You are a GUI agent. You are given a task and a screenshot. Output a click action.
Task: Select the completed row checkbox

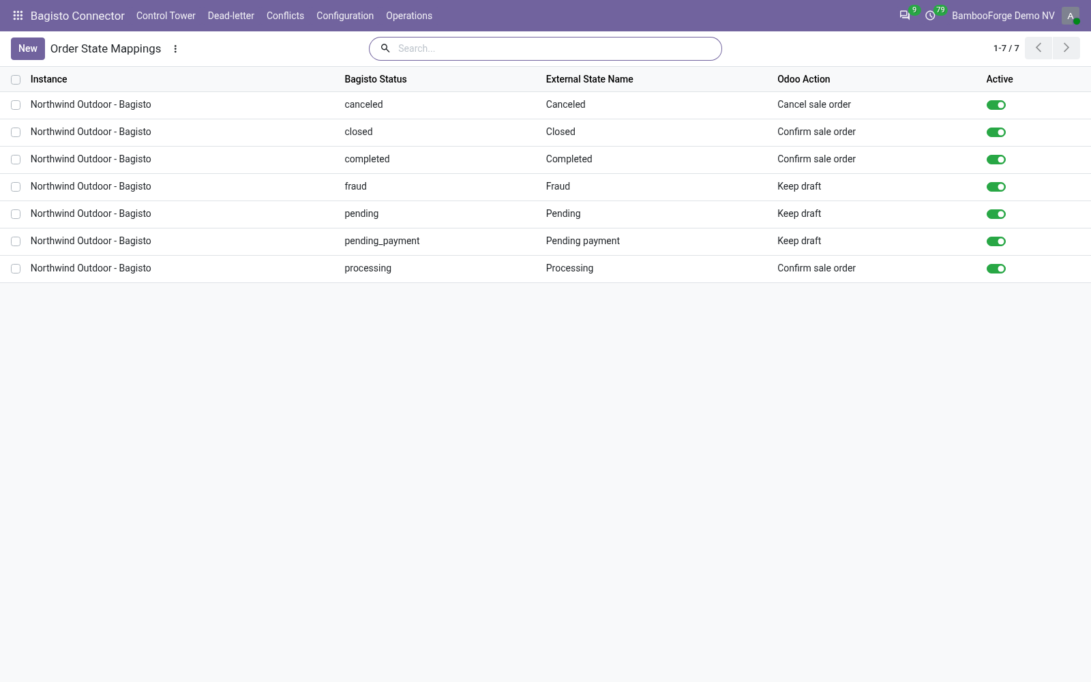tap(16, 160)
